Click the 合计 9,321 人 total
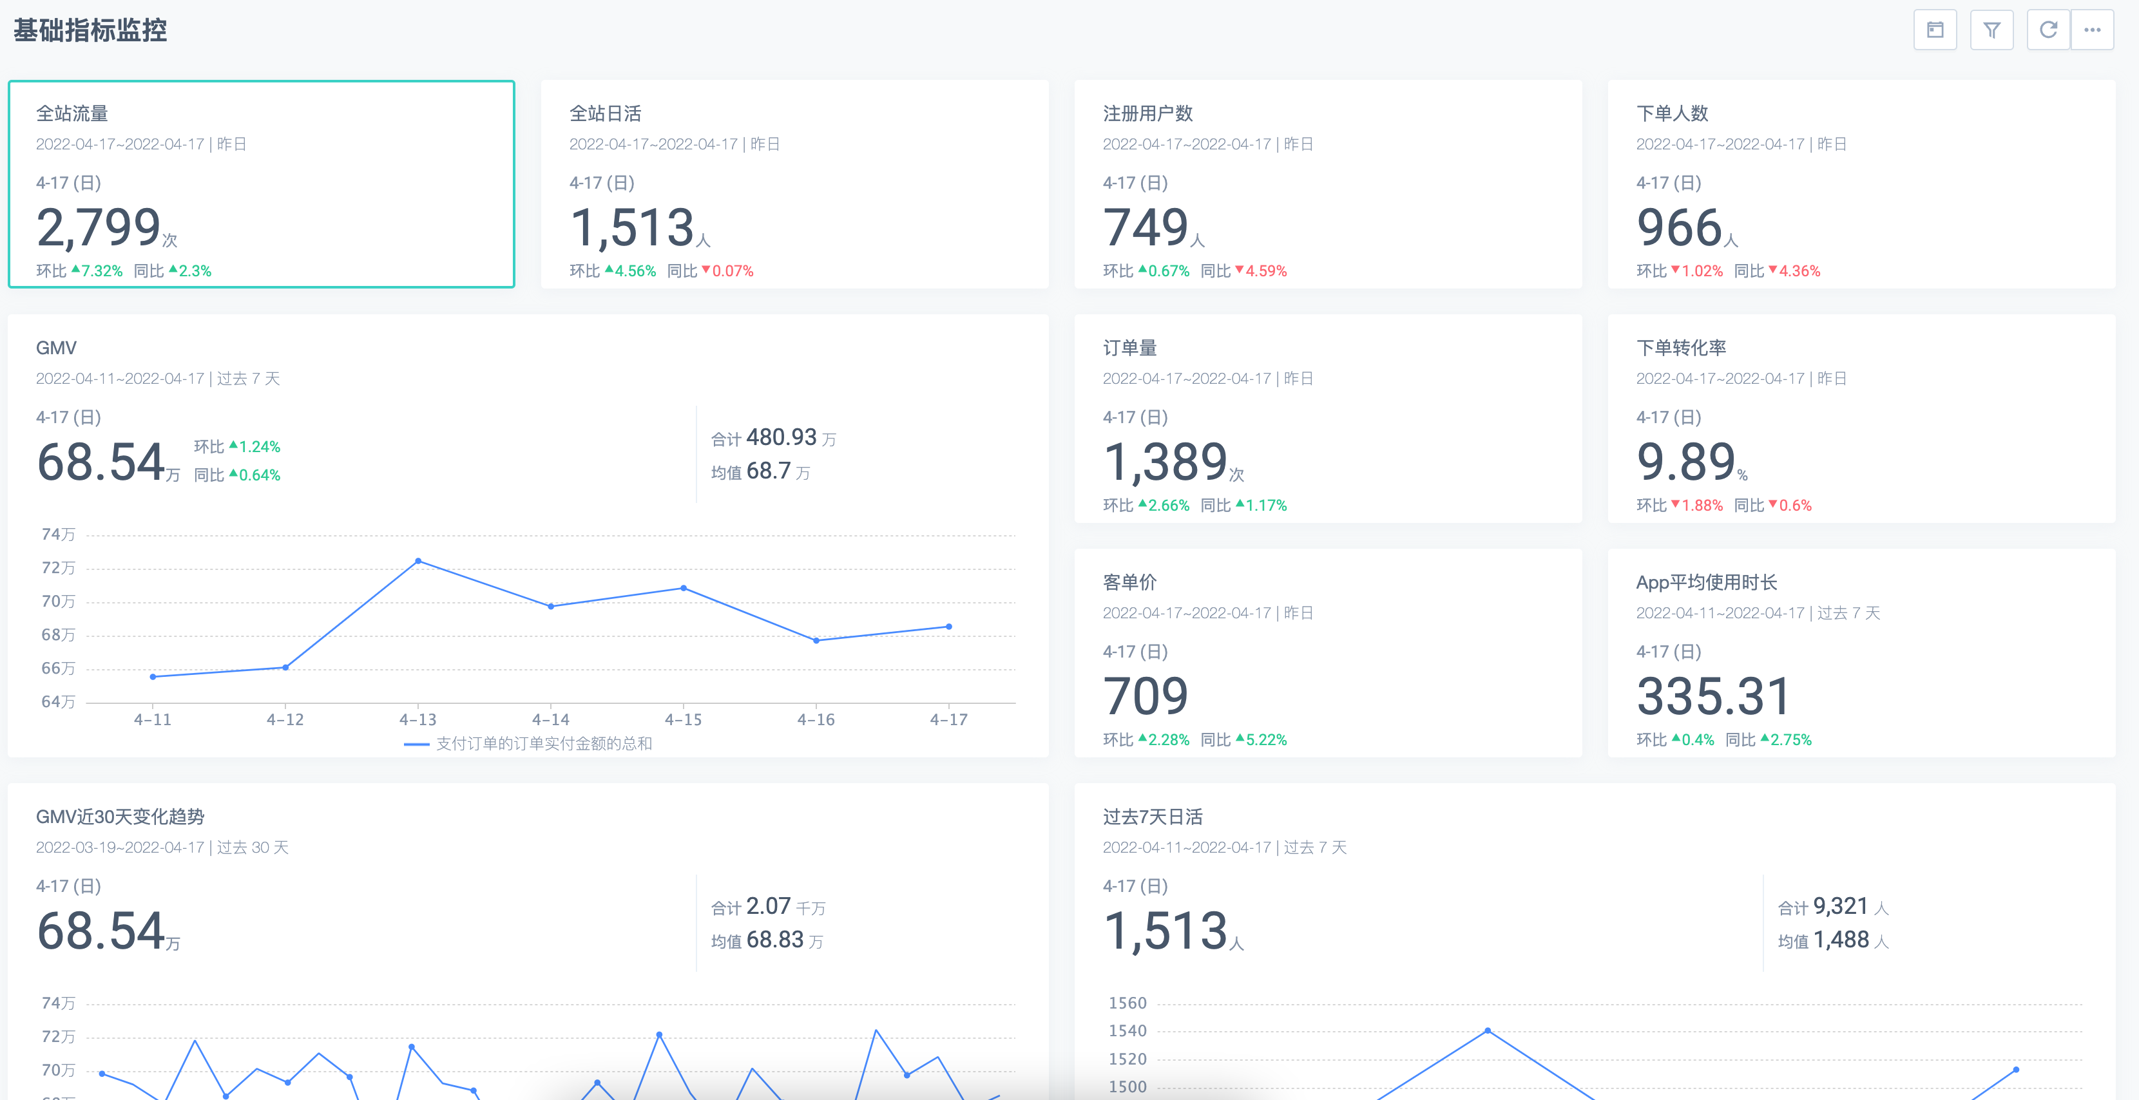 point(1834,907)
